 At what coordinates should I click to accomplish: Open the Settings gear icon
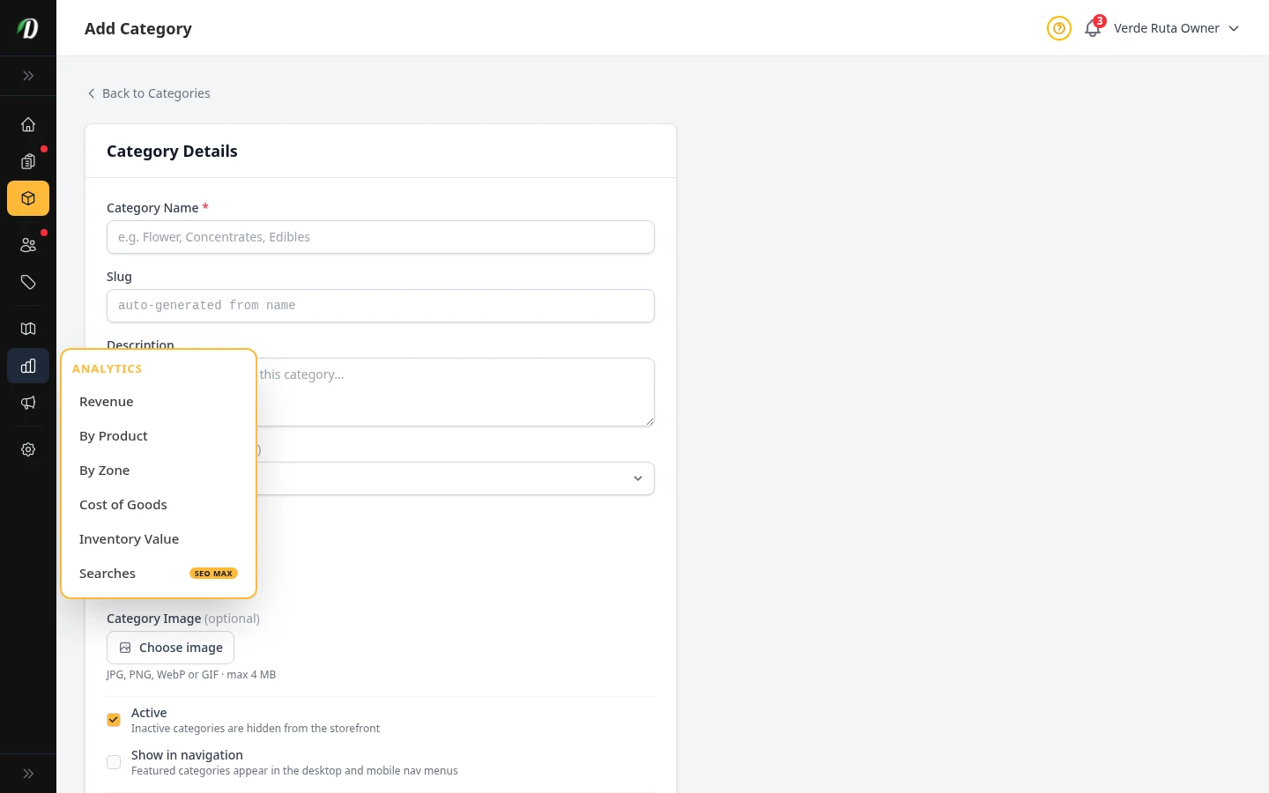[x=28, y=449]
